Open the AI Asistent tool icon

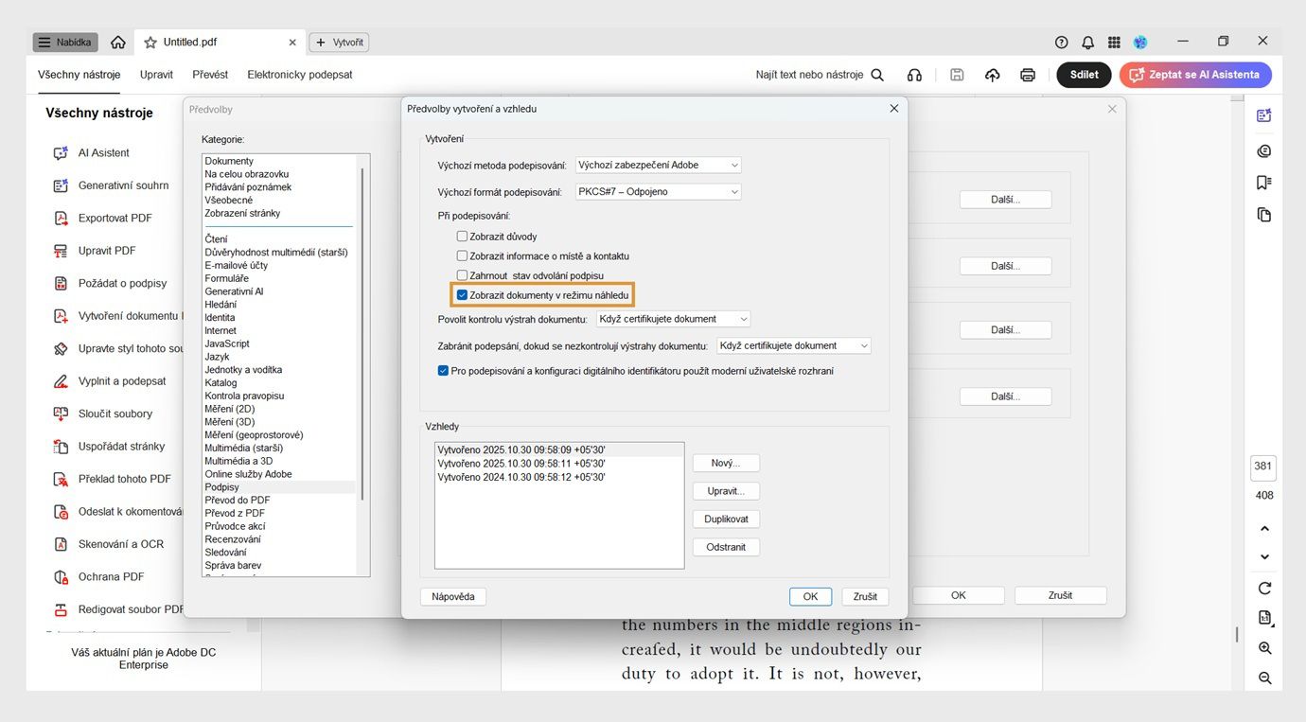point(61,153)
